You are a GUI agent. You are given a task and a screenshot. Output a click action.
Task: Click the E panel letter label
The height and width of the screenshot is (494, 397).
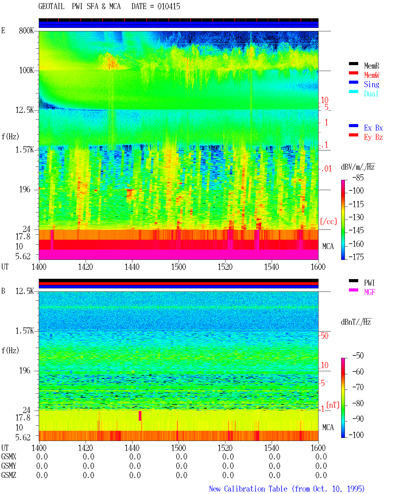pyautogui.click(x=3, y=31)
